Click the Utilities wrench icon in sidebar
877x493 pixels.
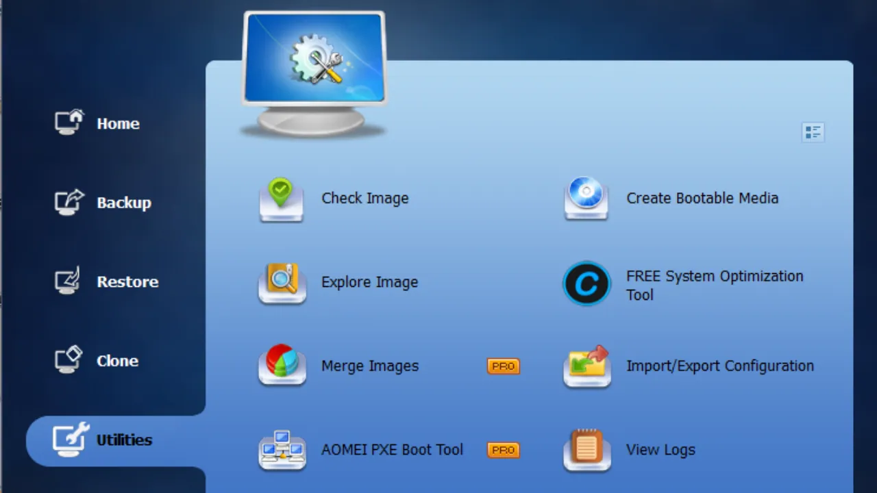pyautogui.click(x=71, y=440)
